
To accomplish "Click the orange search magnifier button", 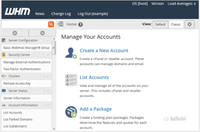I will [x=51, y=24].
